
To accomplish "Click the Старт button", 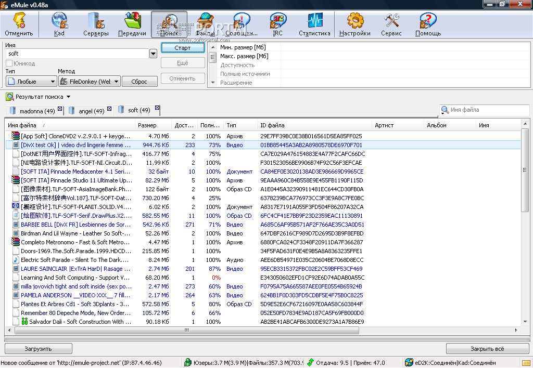I will tap(183, 48).
